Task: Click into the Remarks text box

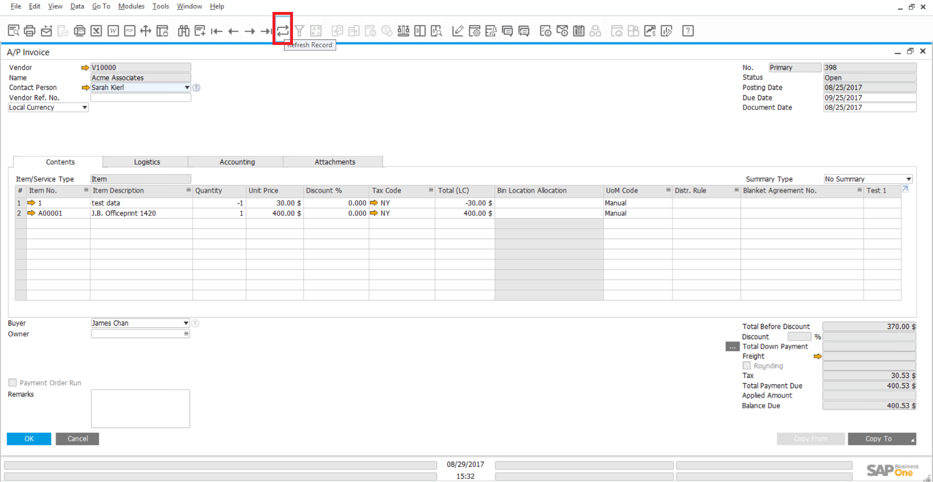Action: (140, 409)
